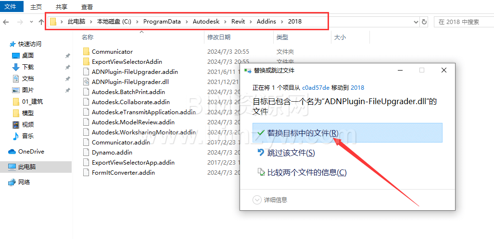Open recent locations dropdown arrow
494x239 pixels.
point(31,22)
